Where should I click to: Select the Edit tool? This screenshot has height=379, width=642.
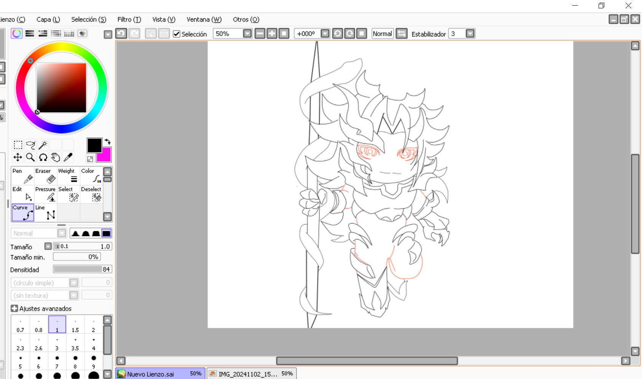click(23, 194)
